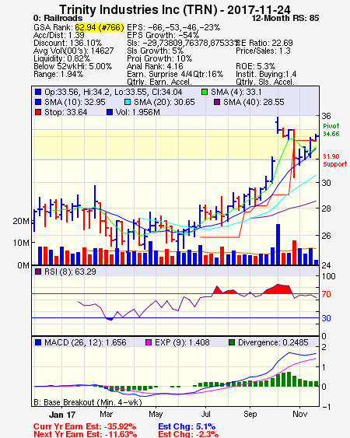The image size is (350, 438).
Task: Click the Sls Growth: 5% text
Action: point(156,51)
